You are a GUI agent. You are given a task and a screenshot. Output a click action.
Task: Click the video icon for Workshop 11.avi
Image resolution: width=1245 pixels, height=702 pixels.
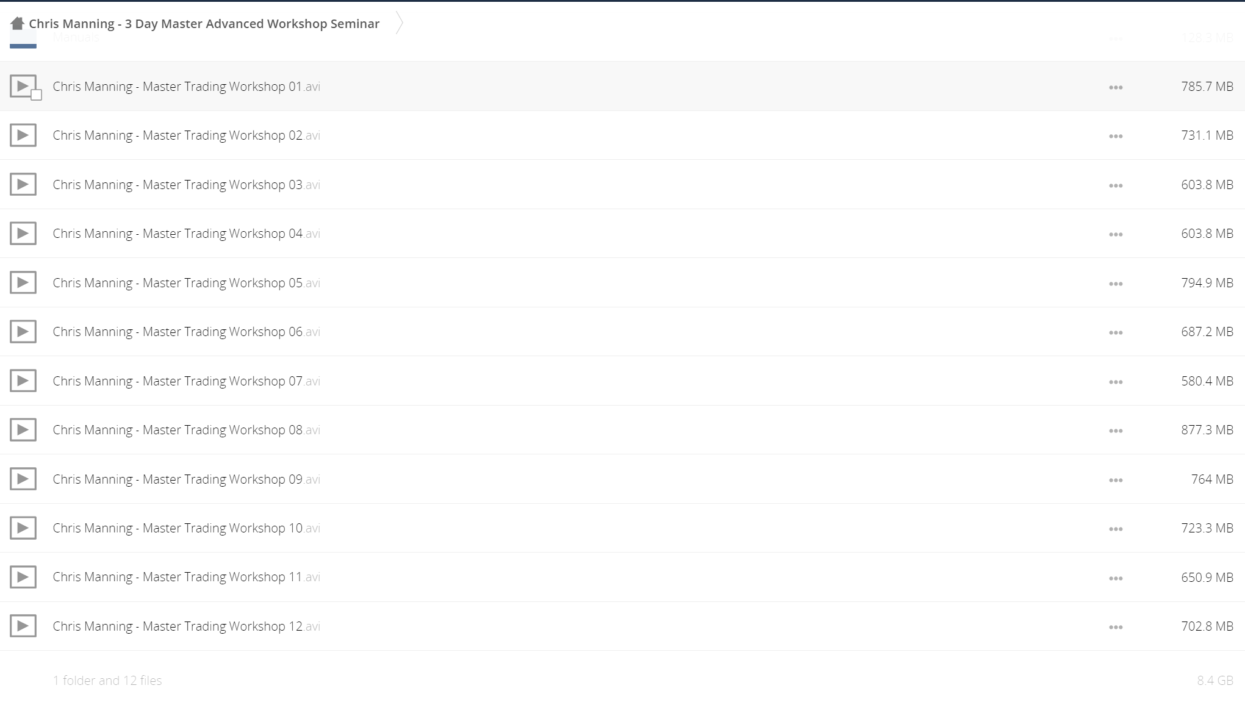tap(23, 577)
